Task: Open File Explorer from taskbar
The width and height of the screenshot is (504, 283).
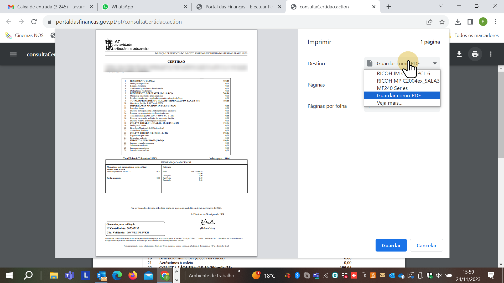Action: (x=54, y=275)
